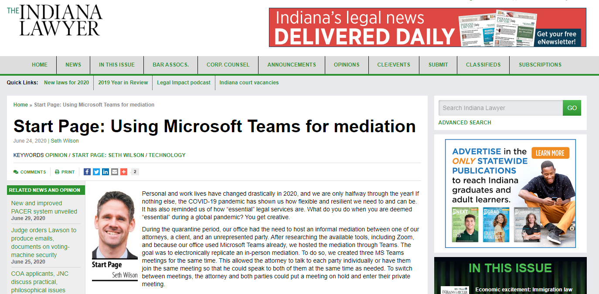The image size is (599, 294).
Task: Go to Bar Assocs. menu item
Action: 171,65
